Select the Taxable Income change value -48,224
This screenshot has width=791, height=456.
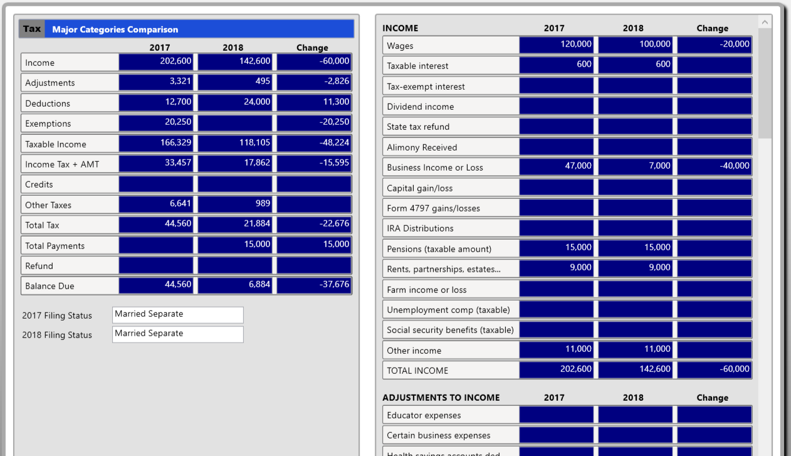tap(314, 144)
